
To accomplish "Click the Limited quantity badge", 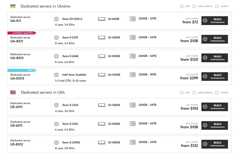I will tap(21, 33).
